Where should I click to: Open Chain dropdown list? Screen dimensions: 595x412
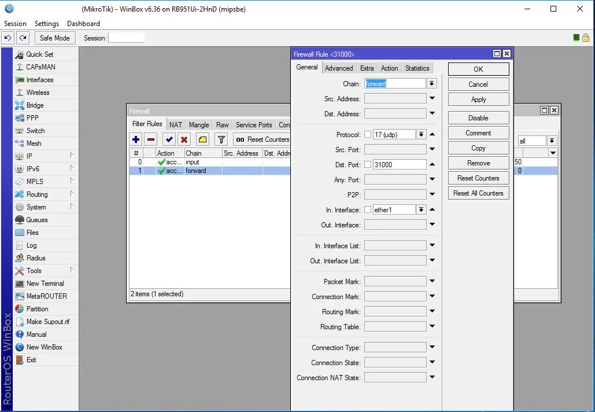pos(431,83)
